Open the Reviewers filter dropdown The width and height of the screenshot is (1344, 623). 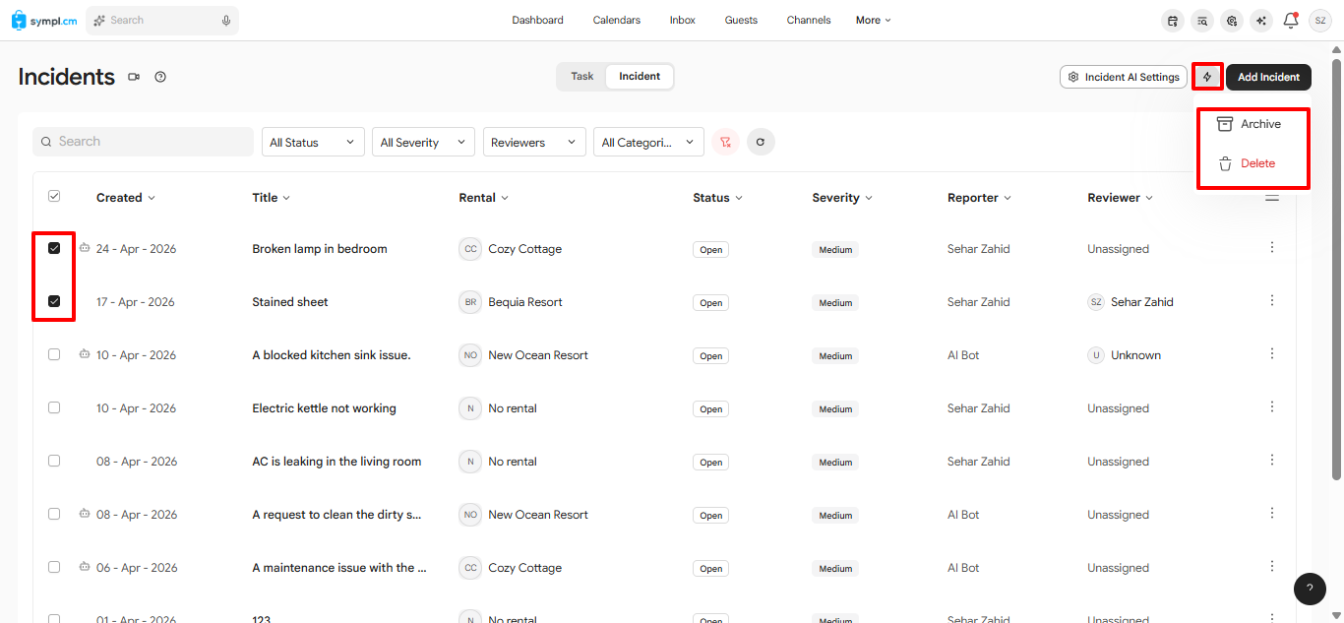click(x=534, y=142)
